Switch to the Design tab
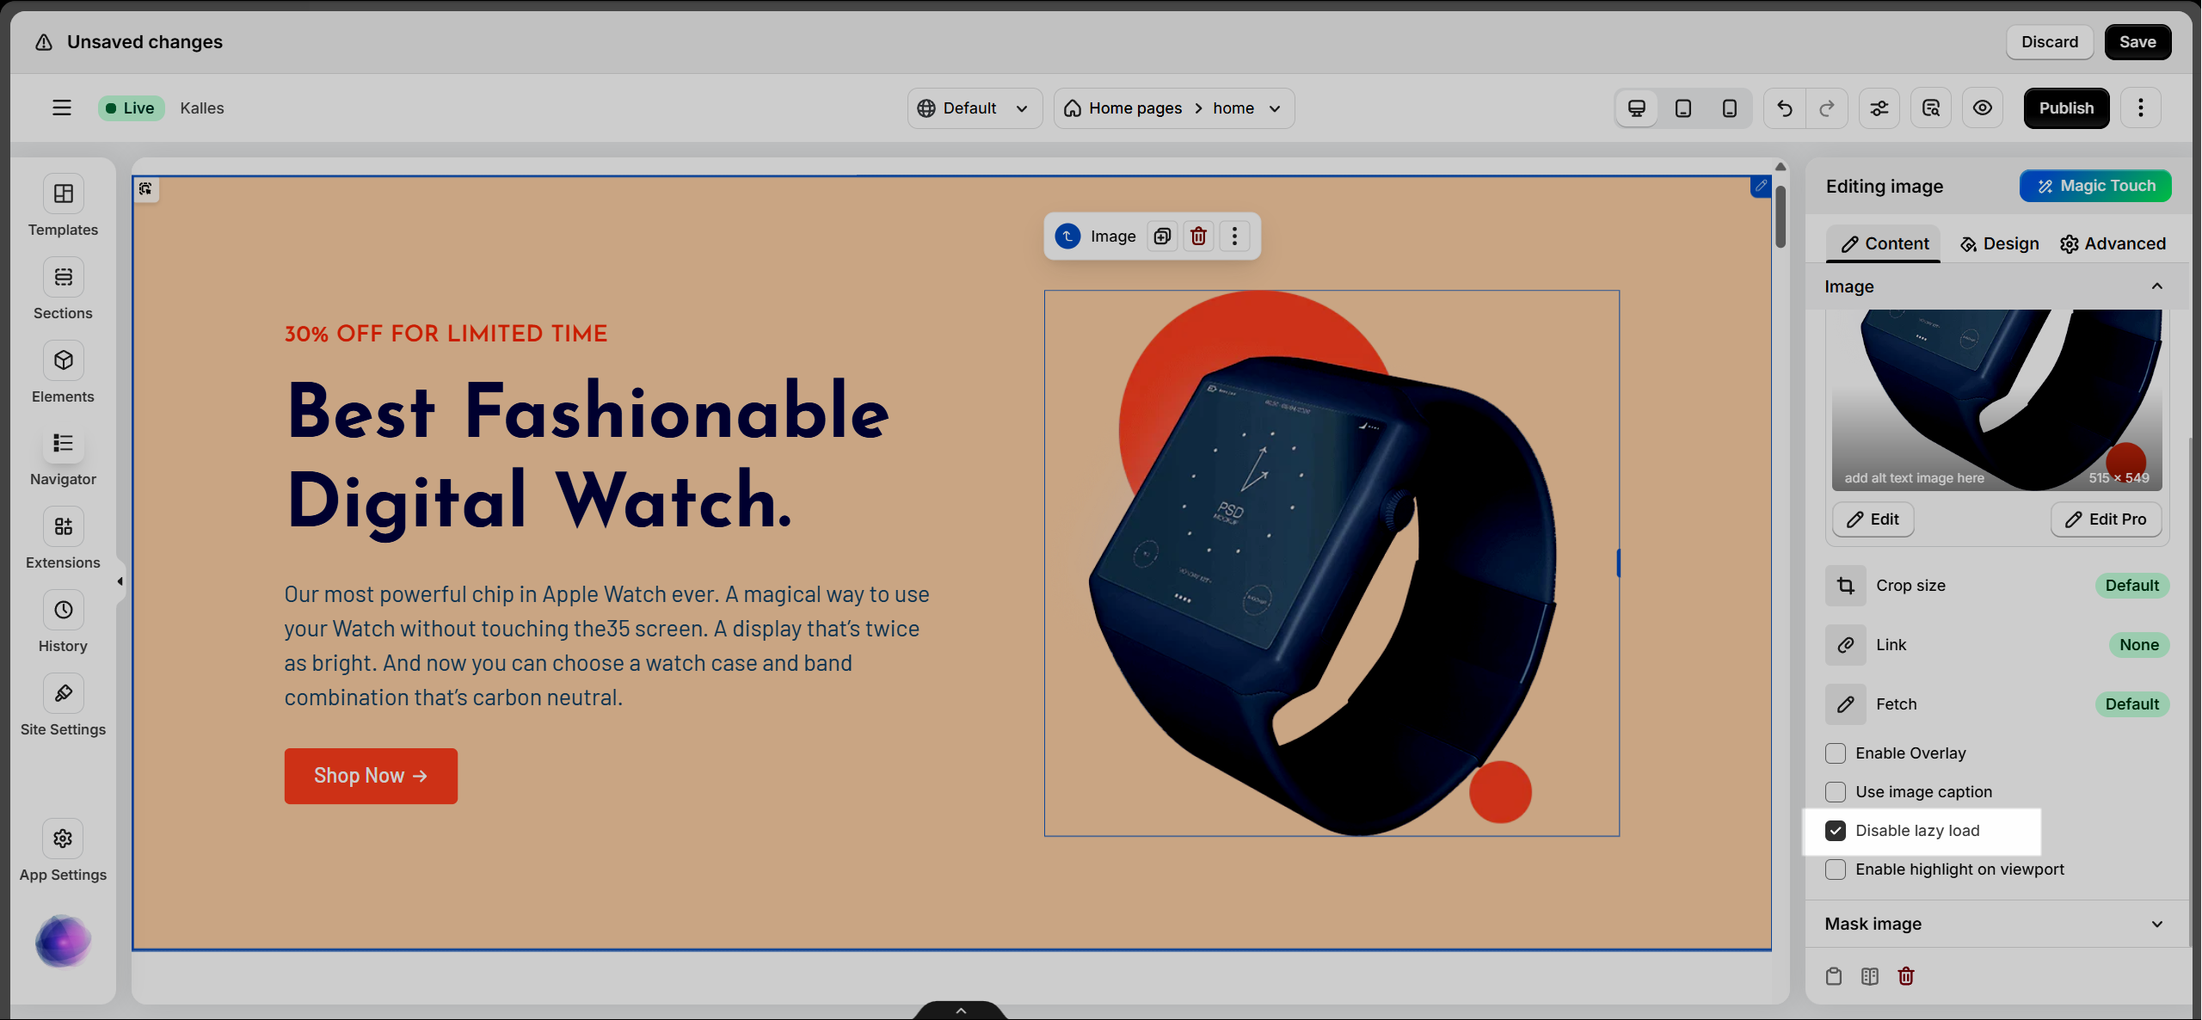Viewport: 2202px width, 1020px height. (x=1999, y=244)
